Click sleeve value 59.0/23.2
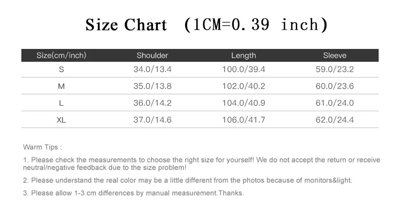This screenshot has width=402, height=209. click(x=335, y=69)
